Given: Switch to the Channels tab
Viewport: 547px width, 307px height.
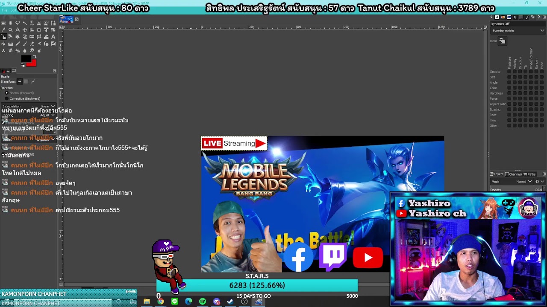Looking at the screenshot, I should [x=514, y=174].
